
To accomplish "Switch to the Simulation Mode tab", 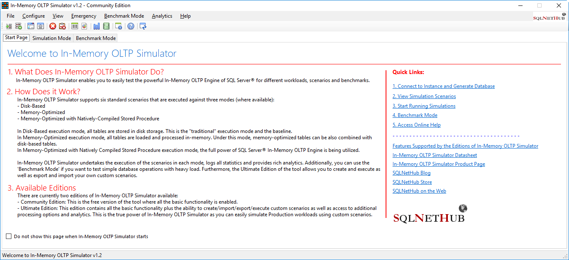I will [52, 38].
